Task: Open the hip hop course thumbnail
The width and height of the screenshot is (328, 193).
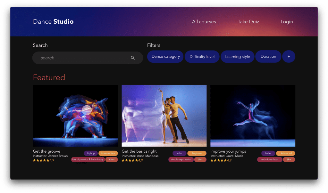Action: [75, 116]
